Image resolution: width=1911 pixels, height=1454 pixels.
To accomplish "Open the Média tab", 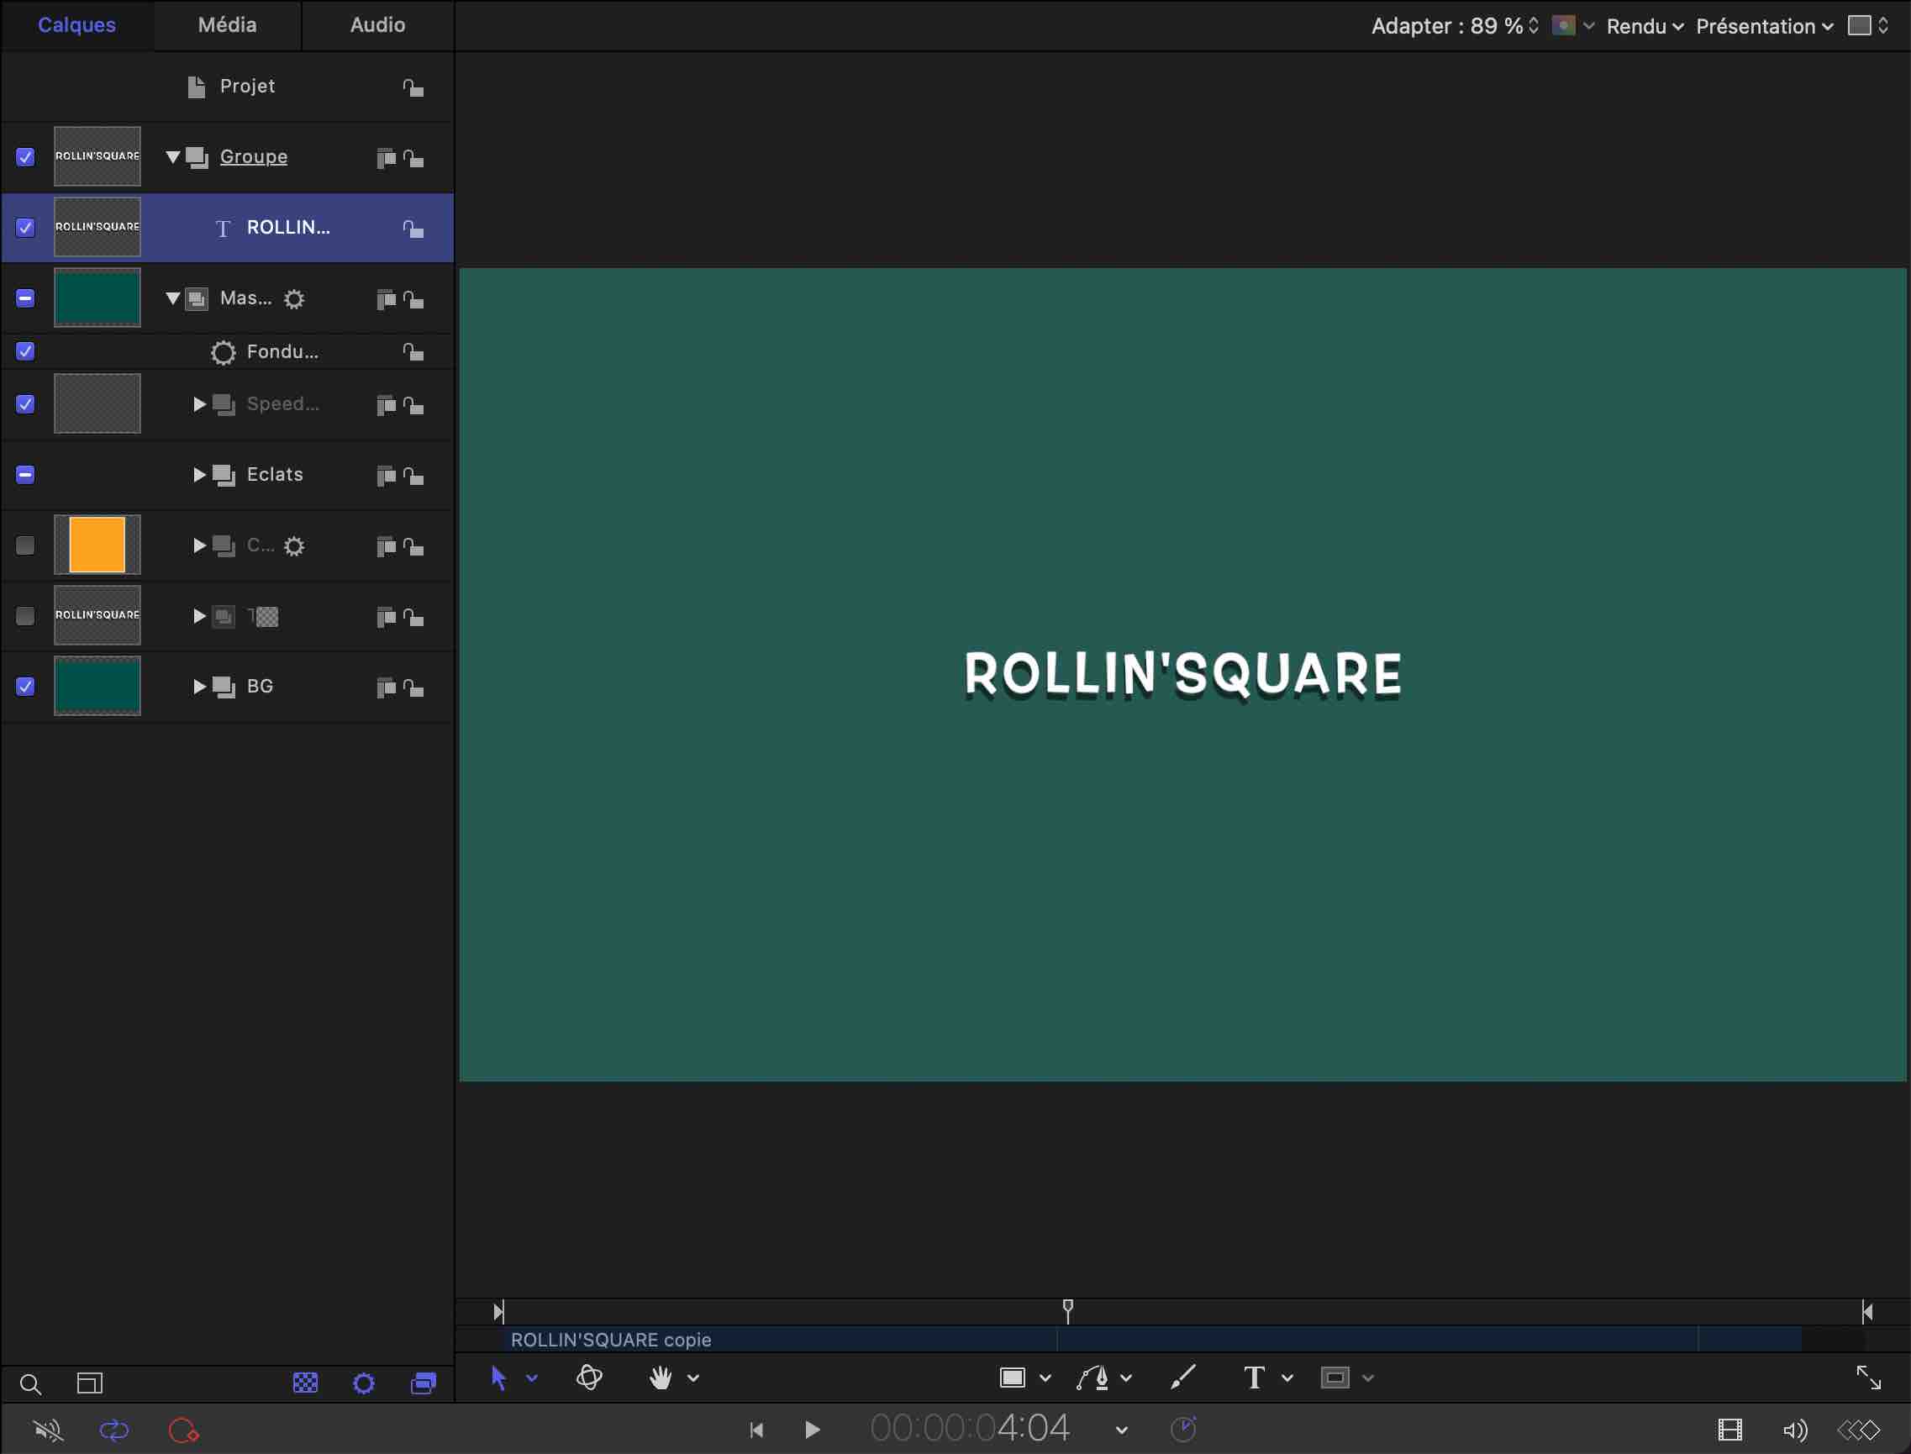I will tap(227, 25).
